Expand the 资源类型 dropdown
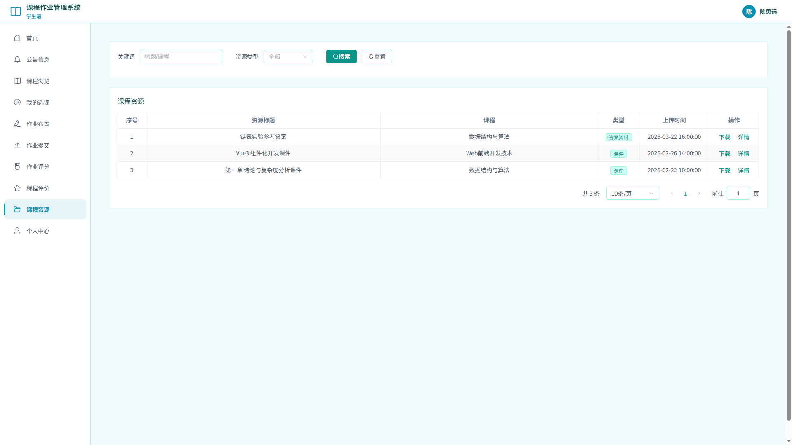 click(288, 56)
